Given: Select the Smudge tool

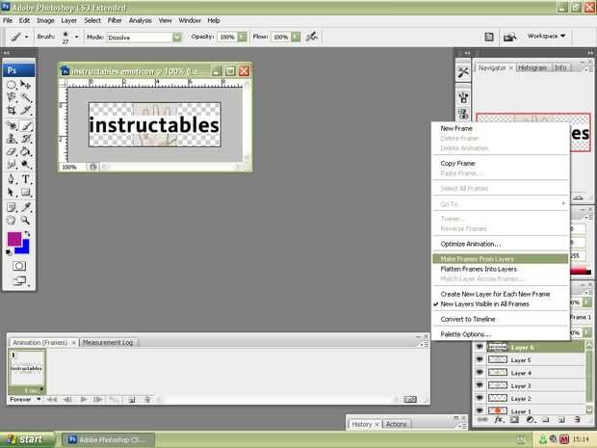Looking at the screenshot, I should [12, 165].
